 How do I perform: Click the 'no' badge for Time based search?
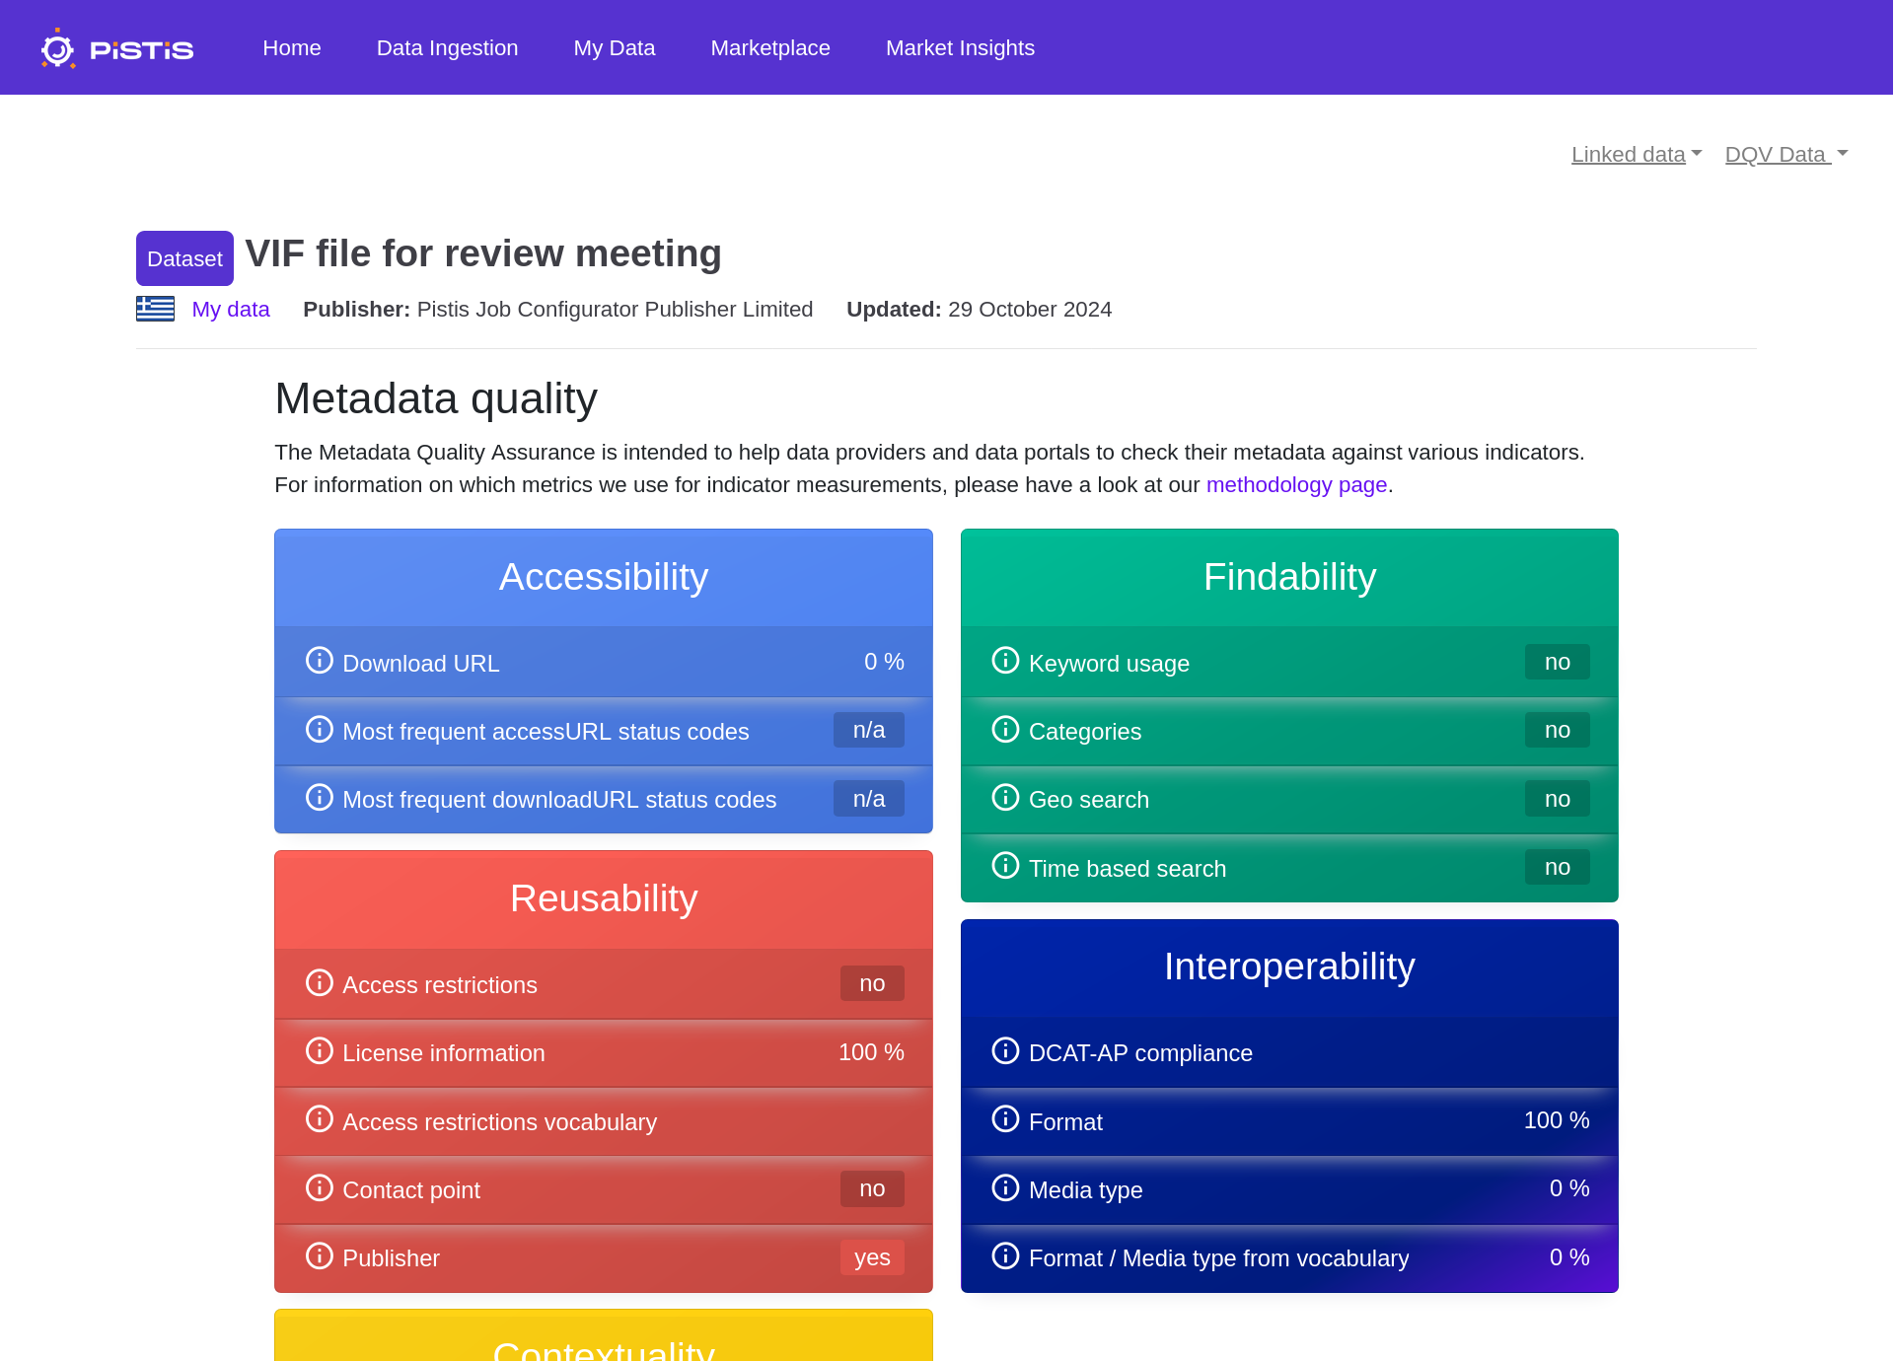[x=1557, y=867]
